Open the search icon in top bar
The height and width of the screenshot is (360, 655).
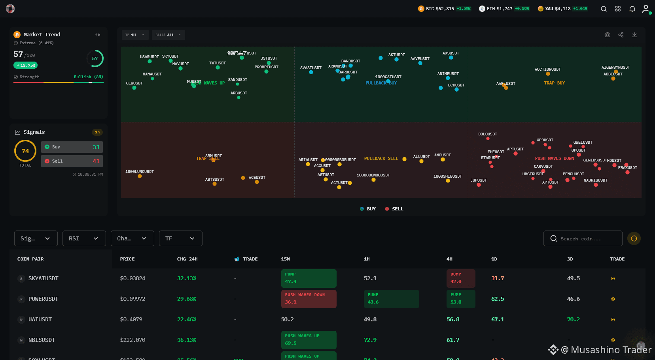604,9
